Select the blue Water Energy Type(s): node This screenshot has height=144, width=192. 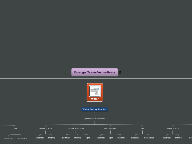[x=95, y=109]
